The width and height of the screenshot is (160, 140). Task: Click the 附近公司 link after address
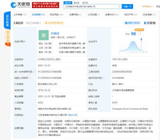[73, 115]
